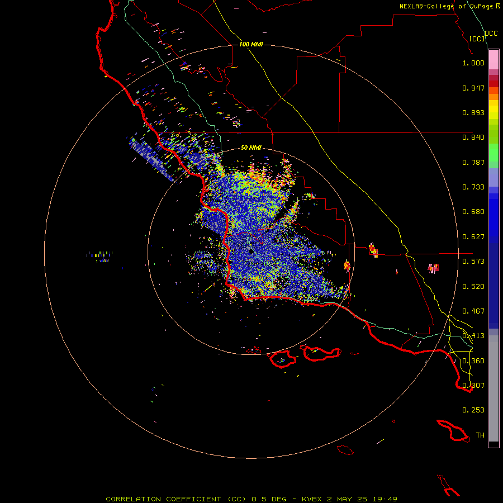Click the small echo cluster far west over ocean
This screenshot has height=503, width=503.
(100, 256)
